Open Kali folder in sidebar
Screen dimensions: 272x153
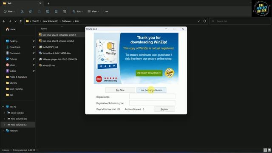point(9,95)
